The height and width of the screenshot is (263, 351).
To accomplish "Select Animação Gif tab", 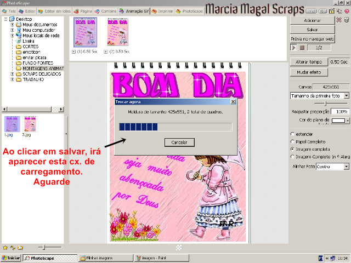I will (x=134, y=11).
